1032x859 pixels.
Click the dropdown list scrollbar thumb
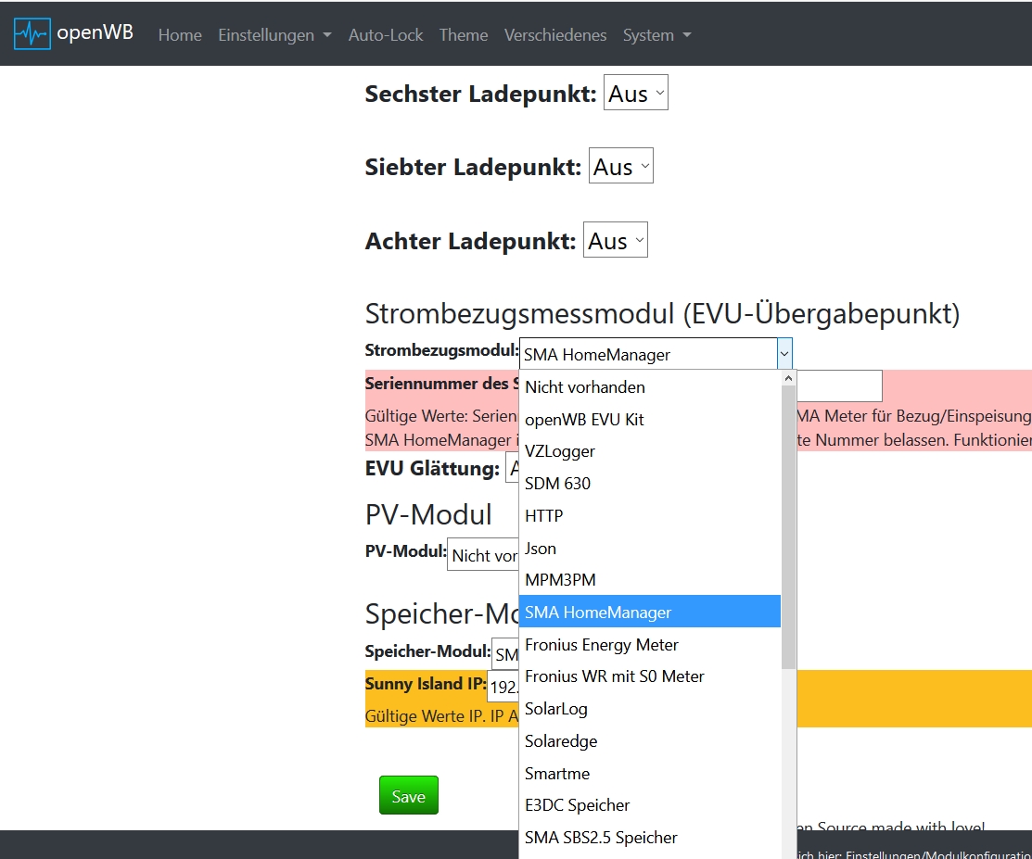click(788, 527)
